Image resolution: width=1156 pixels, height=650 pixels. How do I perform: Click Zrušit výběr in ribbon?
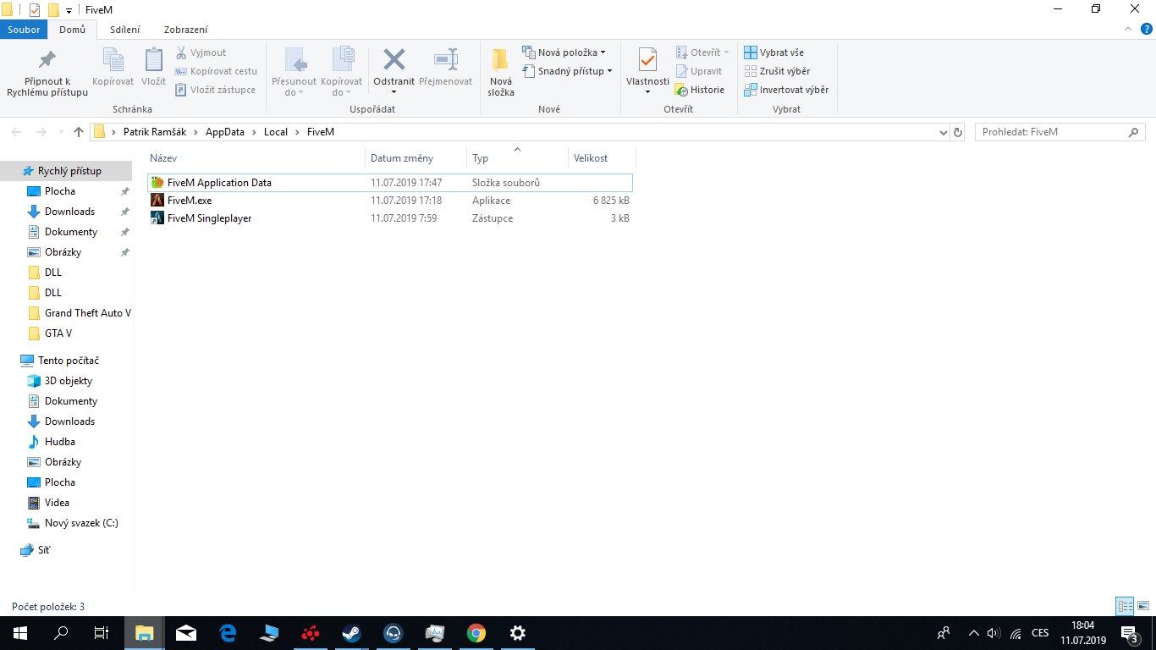pos(777,71)
